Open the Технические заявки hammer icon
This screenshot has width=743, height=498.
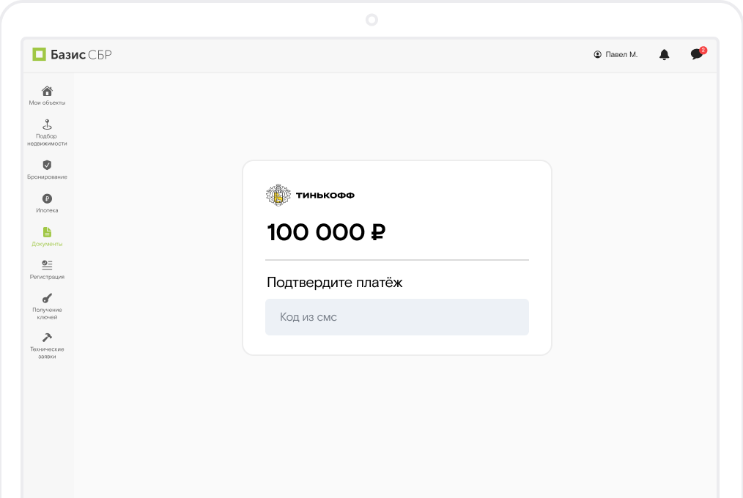pyautogui.click(x=47, y=338)
